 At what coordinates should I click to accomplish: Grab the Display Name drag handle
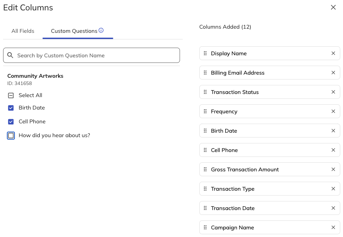click(205, 53)
